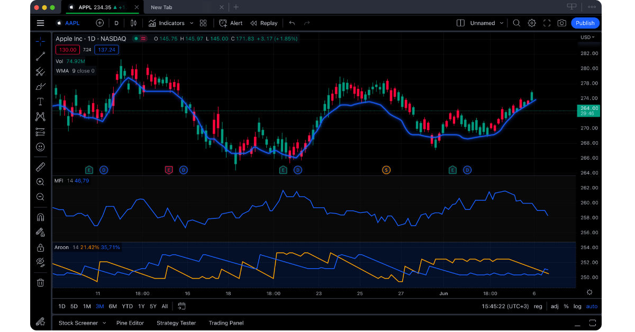Expand the Indicators dropdown arrow
The image size is (635, 332).
191,23
